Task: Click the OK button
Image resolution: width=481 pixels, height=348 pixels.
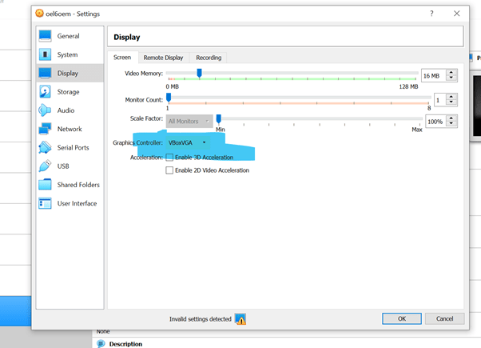Action: point(402,318)
